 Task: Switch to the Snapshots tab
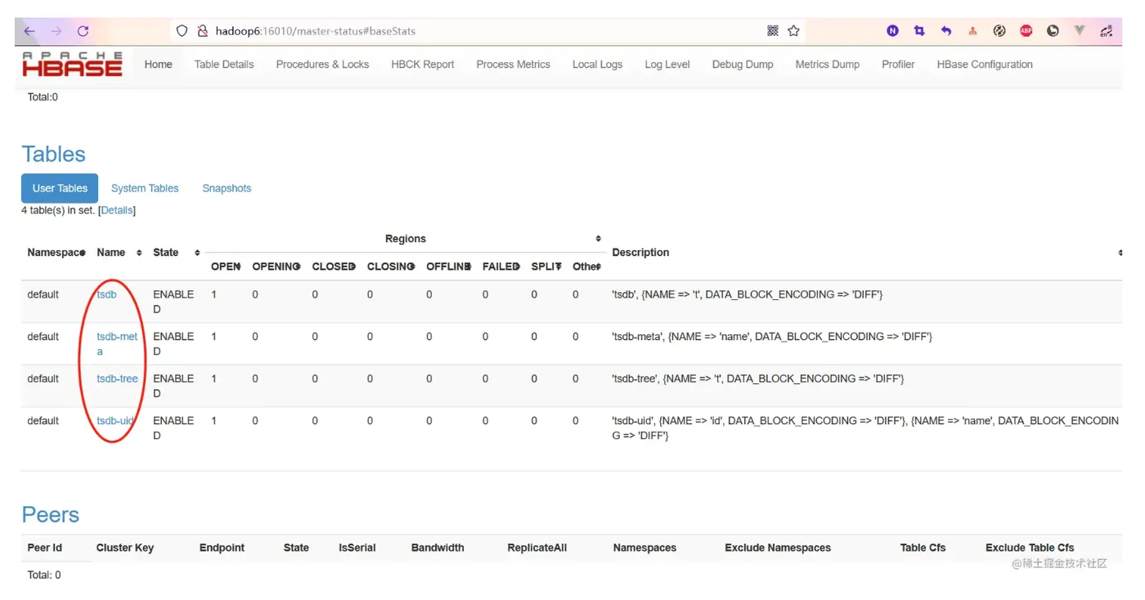coord(227,188)
